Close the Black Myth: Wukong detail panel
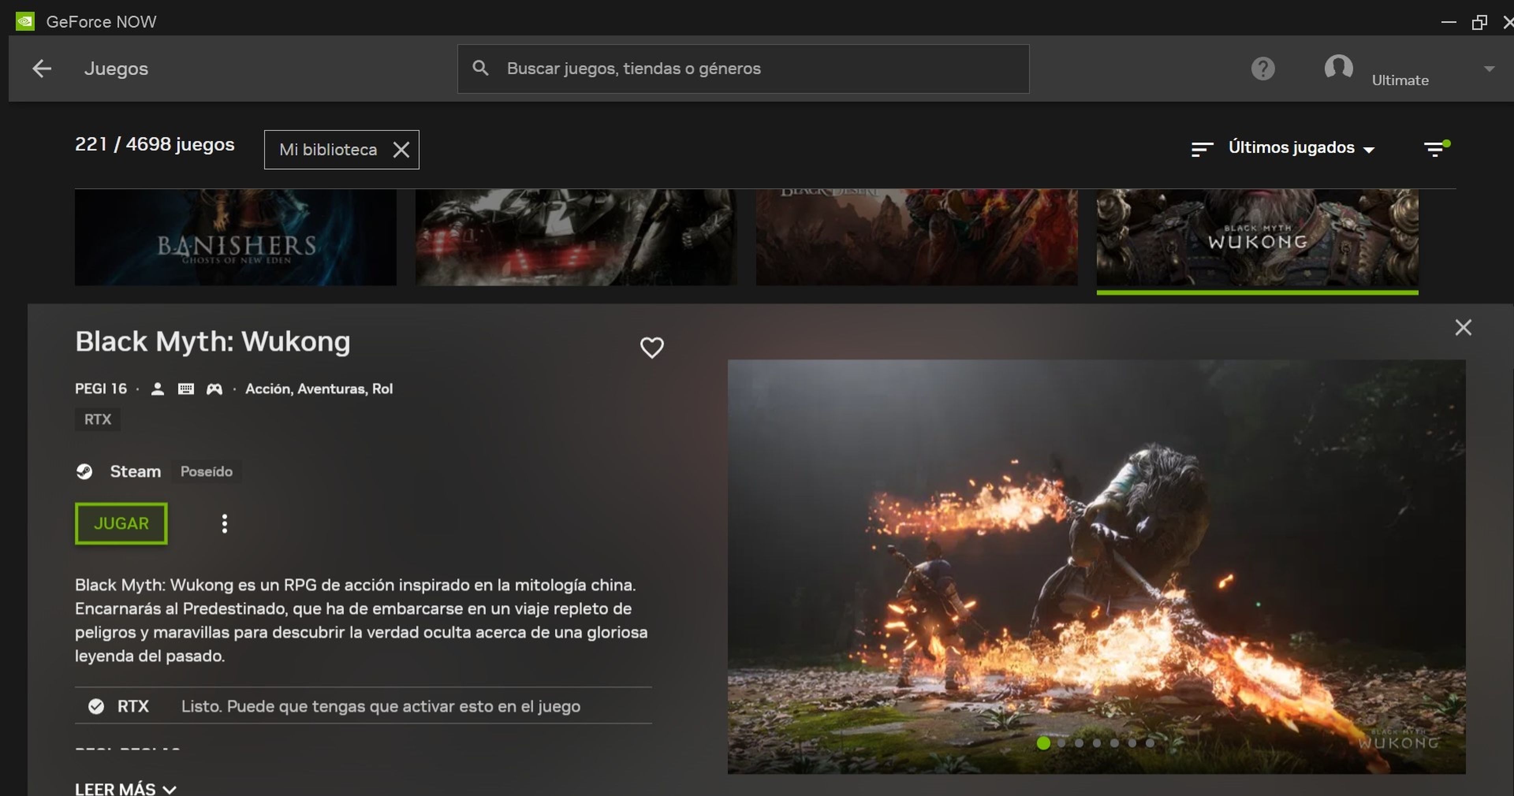The width and height of the screenshot is (1514, 796). (x=1463, y=327)
